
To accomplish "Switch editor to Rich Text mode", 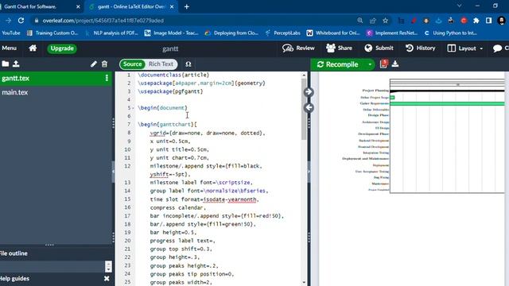I will [161, 64].
